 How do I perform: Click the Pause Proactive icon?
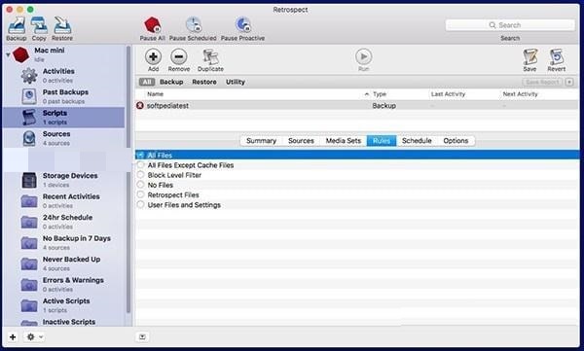click(242, 25)
